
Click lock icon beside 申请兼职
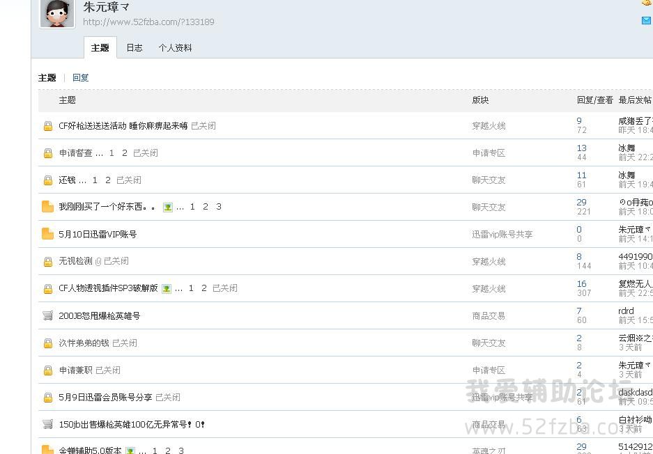pyautogui.click(x=48, y=370)
